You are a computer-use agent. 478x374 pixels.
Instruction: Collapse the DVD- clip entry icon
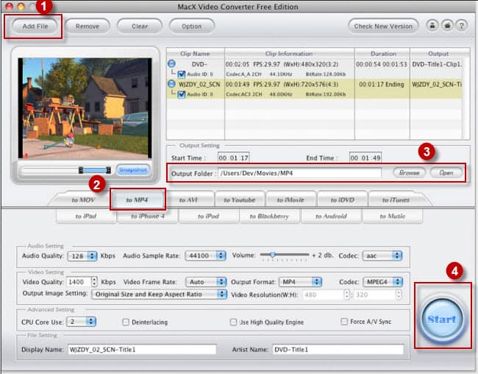[x=171, y=63]
